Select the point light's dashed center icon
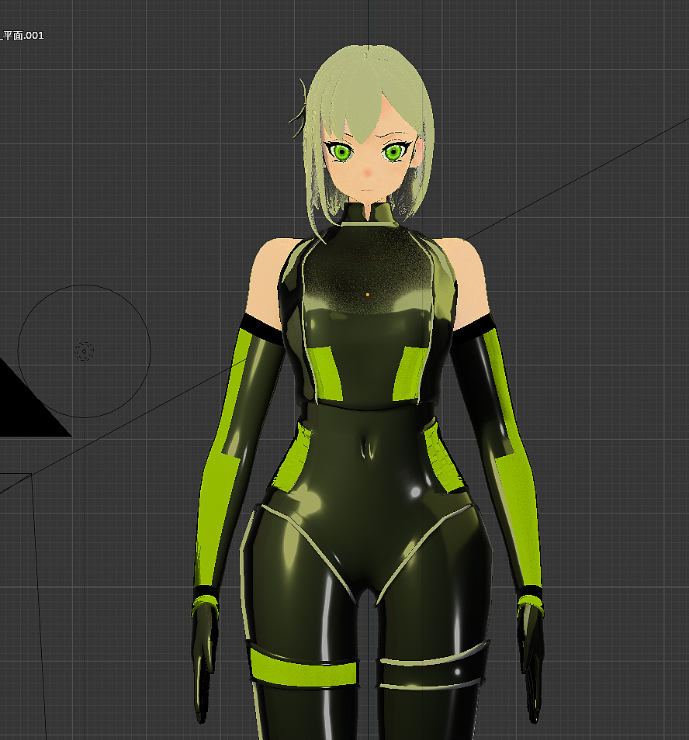The height and width of the screenshot is (740, 689). (x=84, y=351)
